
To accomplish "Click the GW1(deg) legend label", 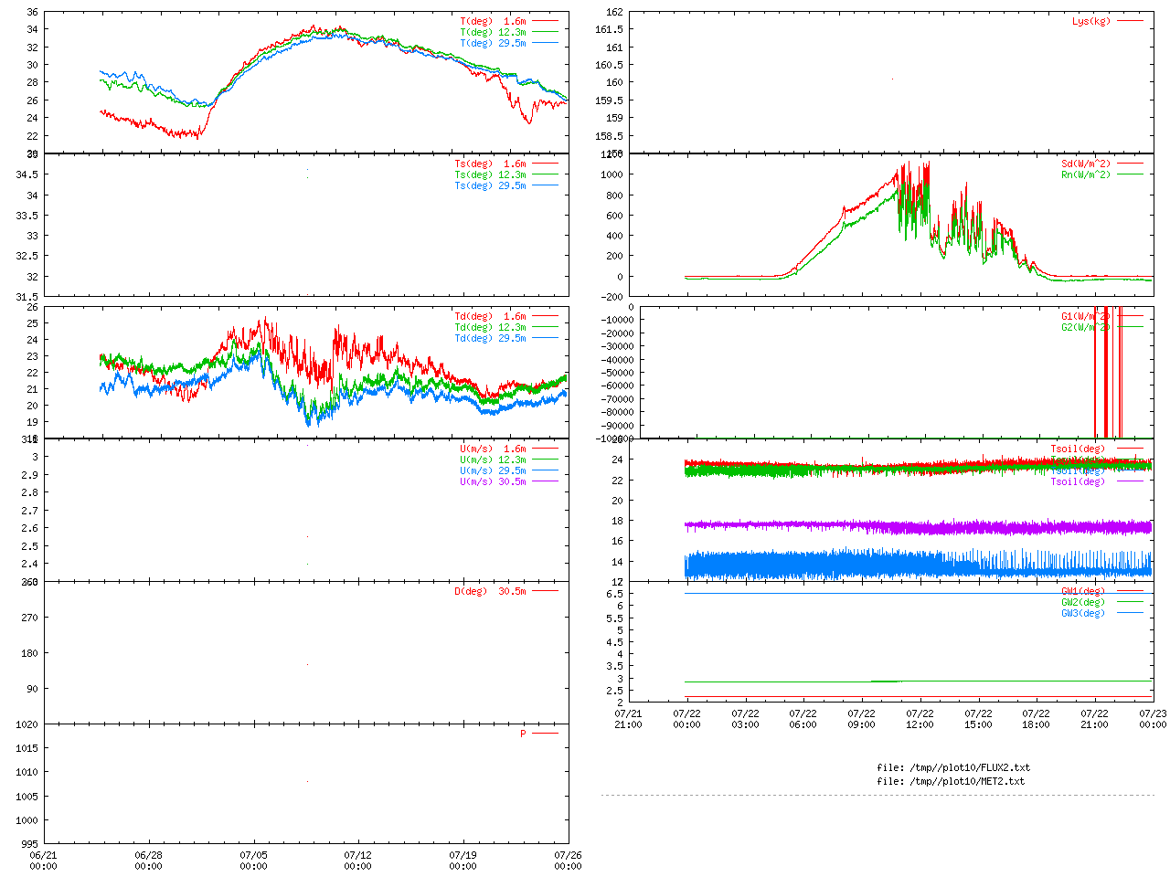I will 1082,591.
